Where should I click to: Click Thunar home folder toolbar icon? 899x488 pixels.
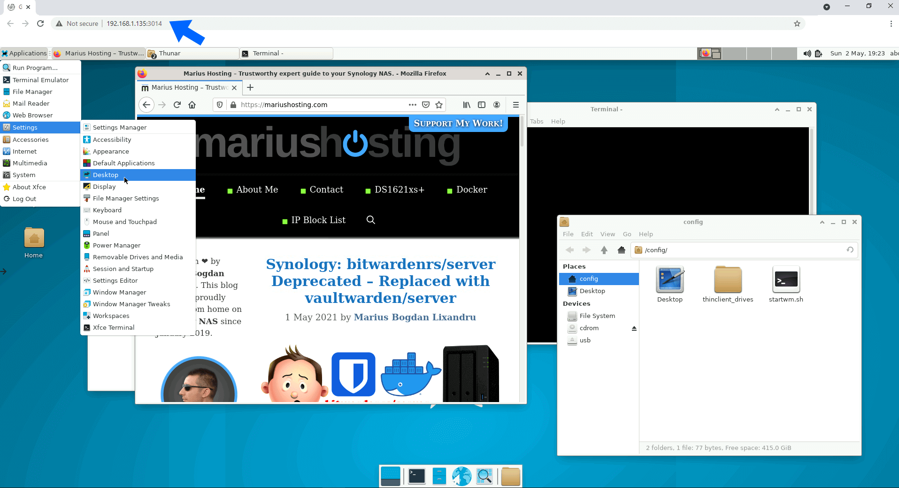pos(622,250)
